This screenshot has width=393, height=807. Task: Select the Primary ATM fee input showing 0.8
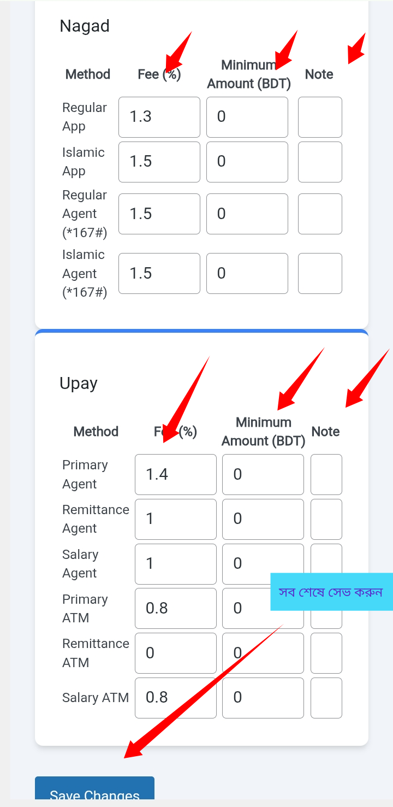click(x=175, y=608)
